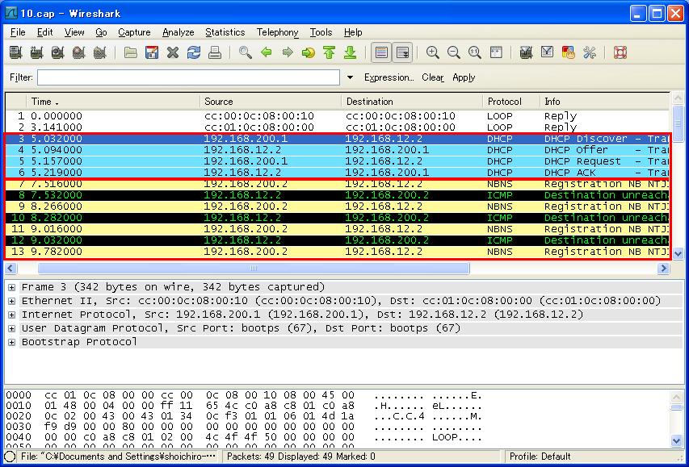The image size is (689, 467).
Task: Sort by the Time column header
Action: (113, 102)
